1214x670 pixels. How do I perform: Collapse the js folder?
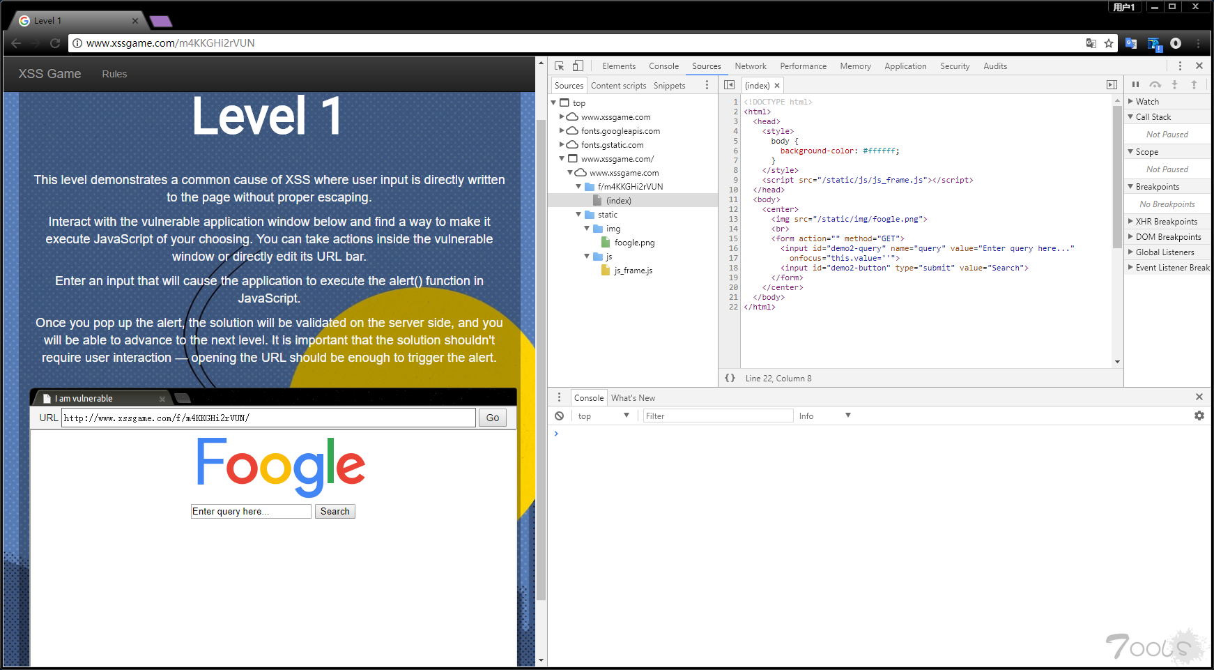[587, 256]
